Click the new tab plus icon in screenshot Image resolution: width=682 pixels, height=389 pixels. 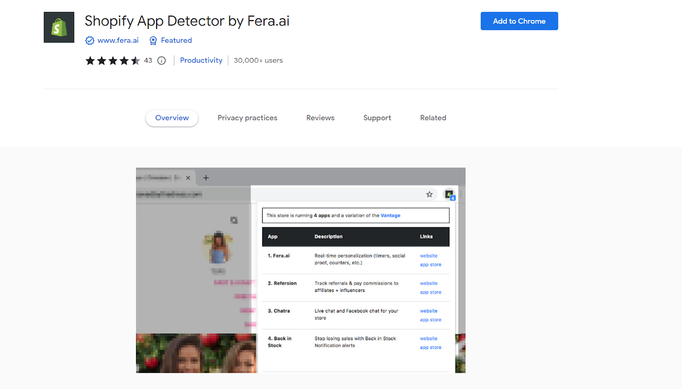[x=206, y=178]
